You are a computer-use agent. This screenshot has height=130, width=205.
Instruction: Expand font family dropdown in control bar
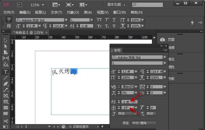tap(66, 20)
